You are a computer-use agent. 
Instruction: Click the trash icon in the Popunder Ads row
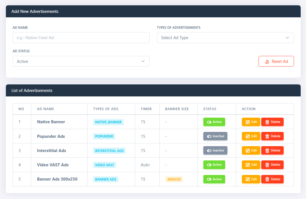coord(267,136)
